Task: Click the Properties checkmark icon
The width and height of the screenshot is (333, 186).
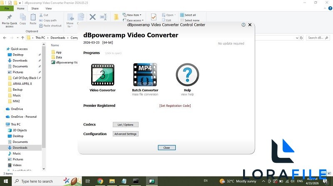Action: click(x=154, y=17)
